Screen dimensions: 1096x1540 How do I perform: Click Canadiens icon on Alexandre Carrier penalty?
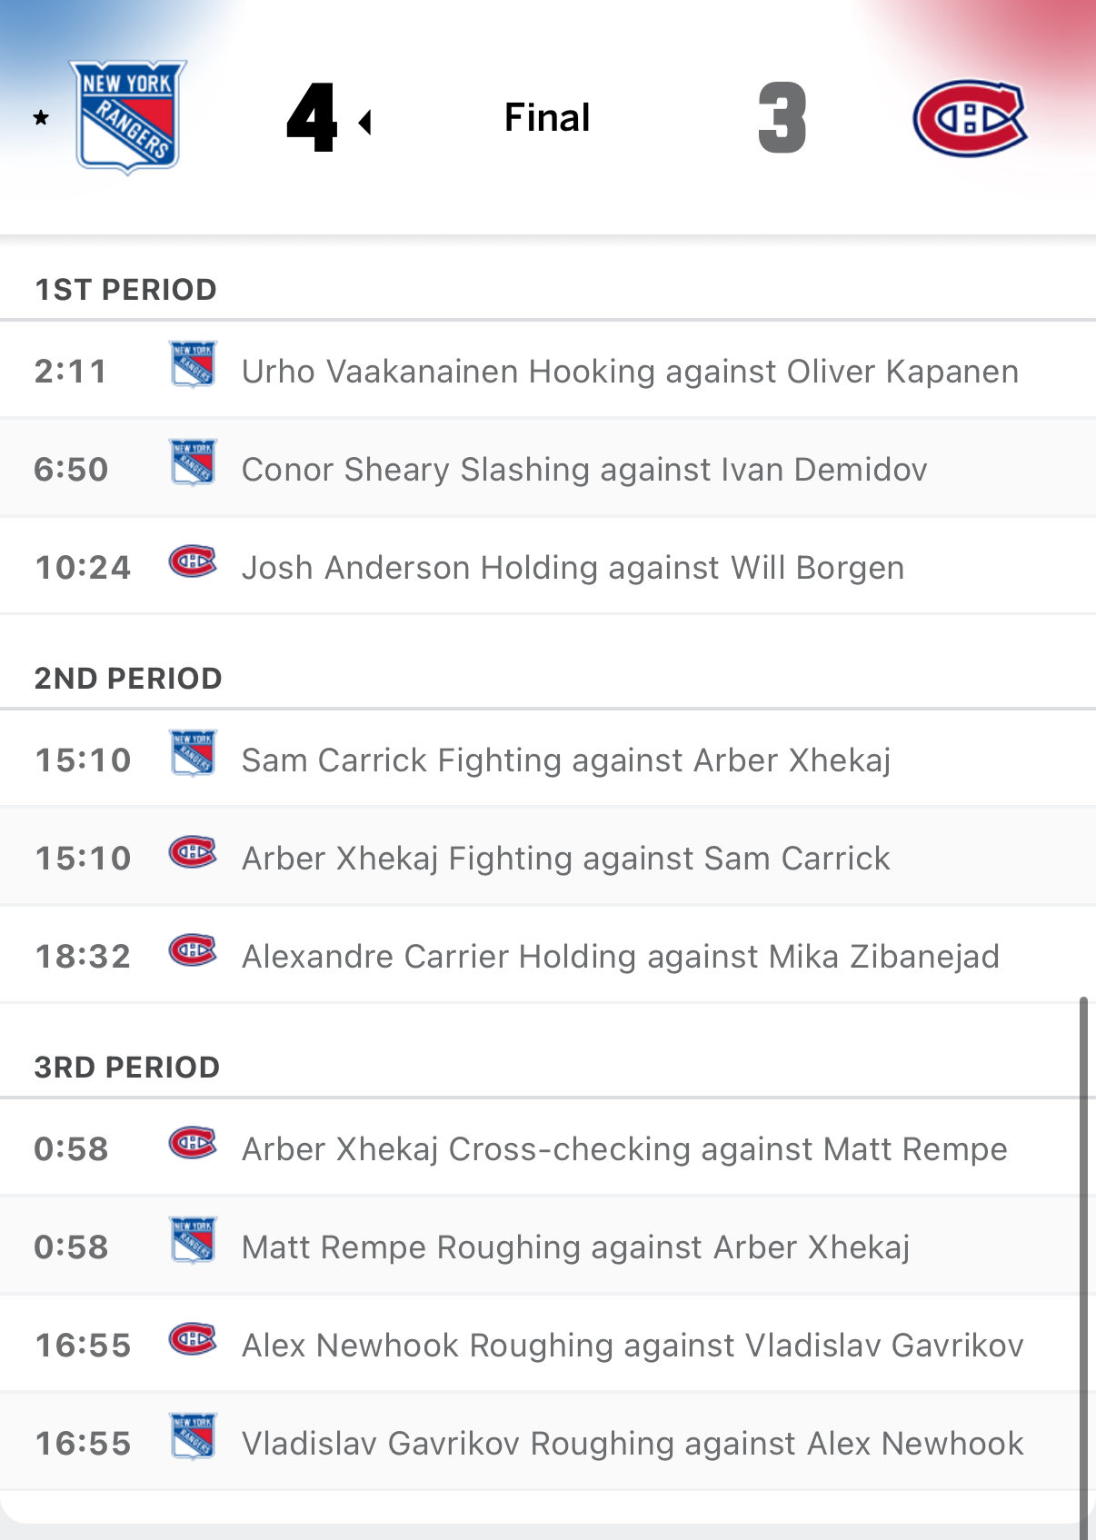pyautogui.click(x=193, y=950)
